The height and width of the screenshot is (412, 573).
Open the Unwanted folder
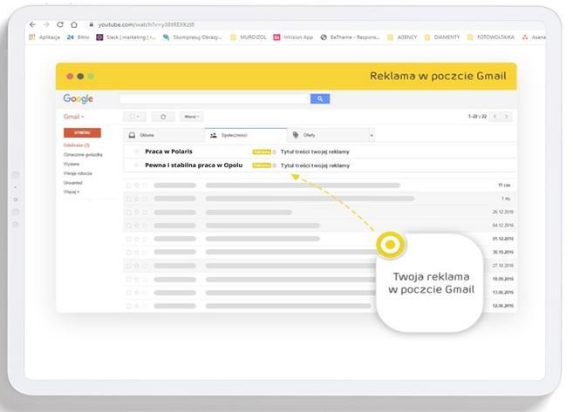pyautogui.click(x=72, y=182)
